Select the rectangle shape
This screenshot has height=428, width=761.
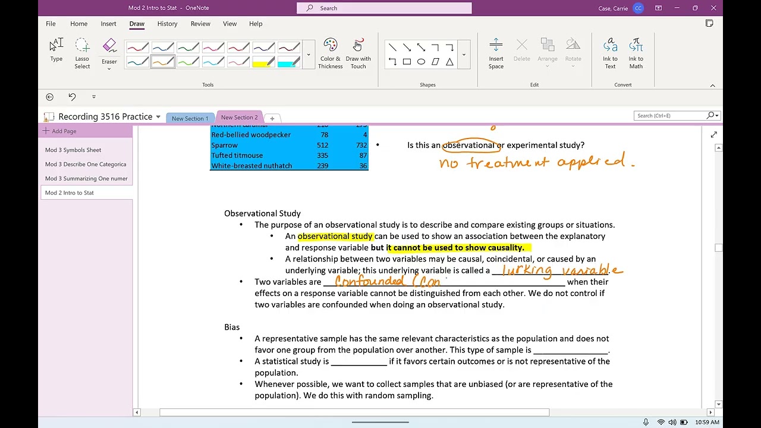[407, 61]
